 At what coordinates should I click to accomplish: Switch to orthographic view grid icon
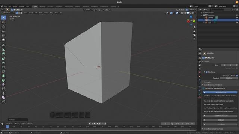194,39
